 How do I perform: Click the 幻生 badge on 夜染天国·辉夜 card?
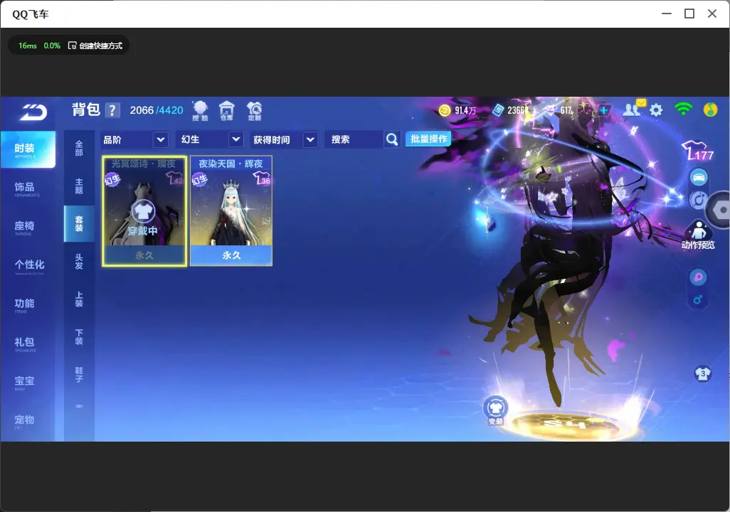point(200,179)
